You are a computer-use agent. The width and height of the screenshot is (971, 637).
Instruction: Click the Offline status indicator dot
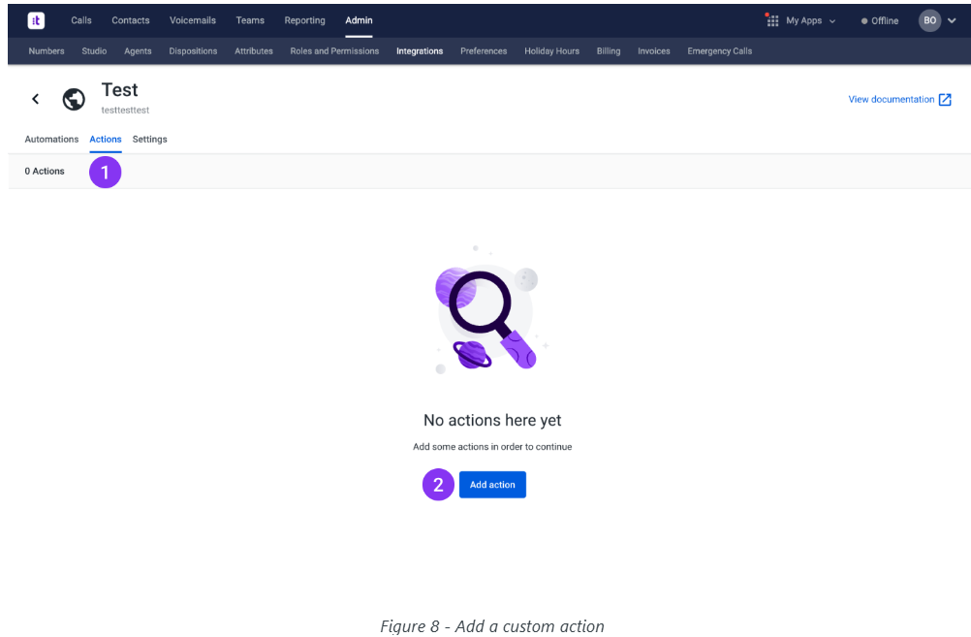pos(863,19)
